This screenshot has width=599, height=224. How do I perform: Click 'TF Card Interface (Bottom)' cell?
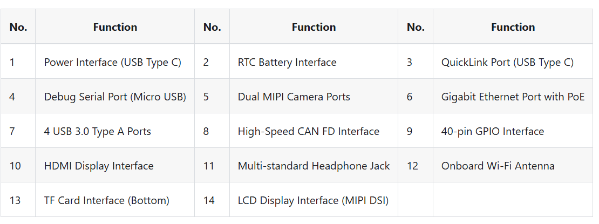click(x=106, y=200)
